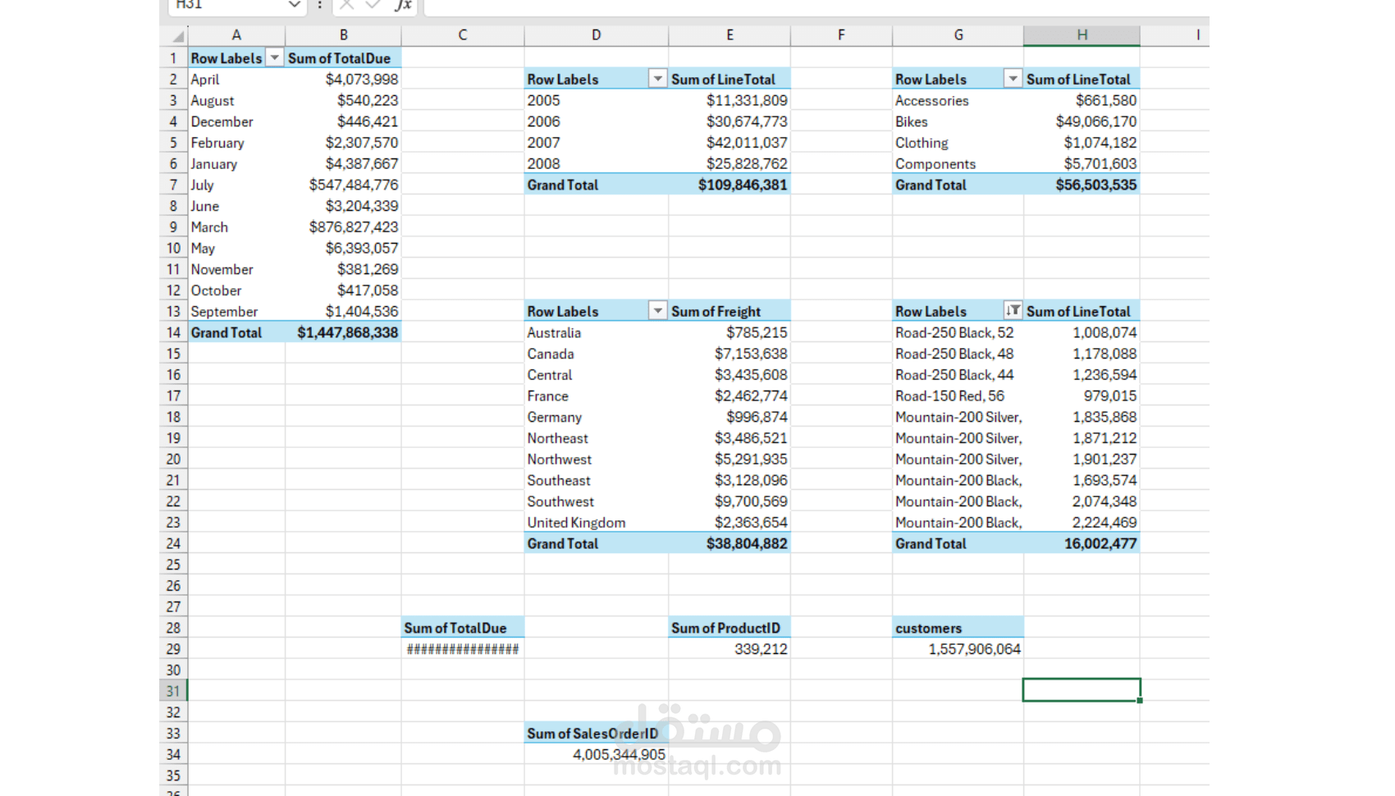Select the Clothing cell
The image size is (1395, 796).
click(958, 143)
